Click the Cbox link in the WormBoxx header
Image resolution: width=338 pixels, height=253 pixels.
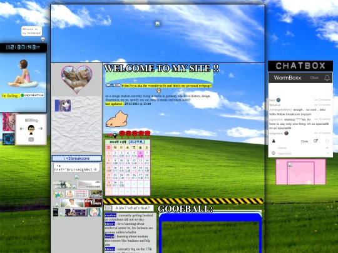pos(314,77)
